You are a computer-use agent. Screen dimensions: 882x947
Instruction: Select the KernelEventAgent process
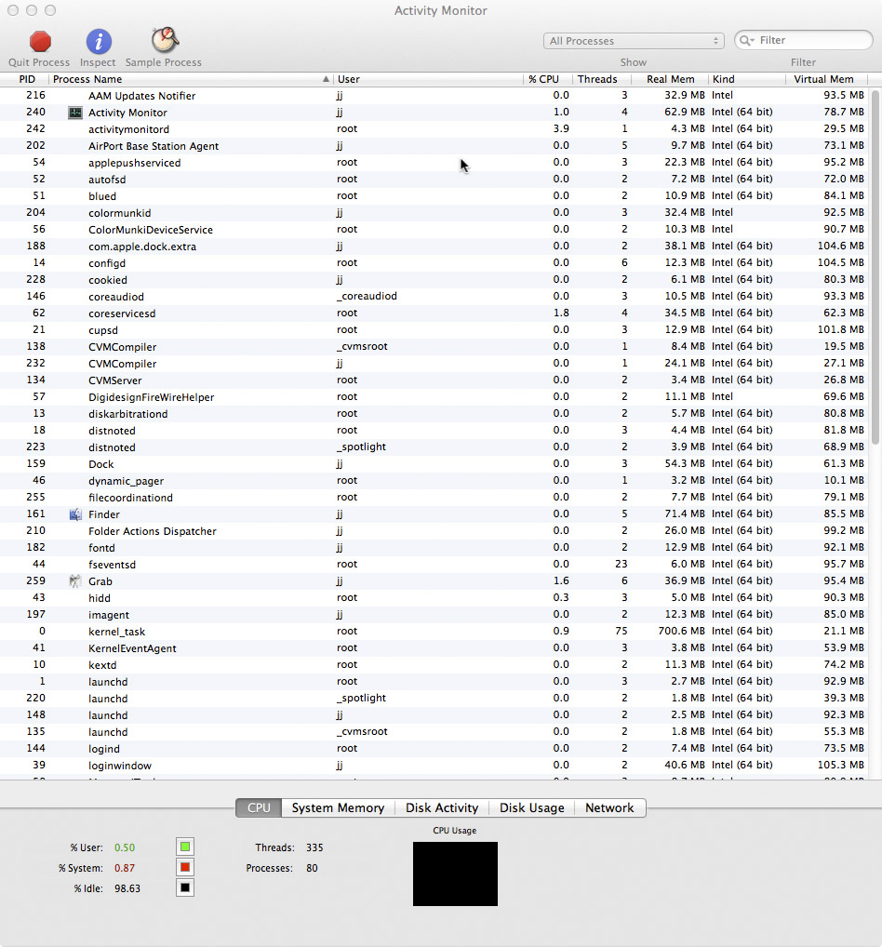pyautogui.click(x=435, y=648)
